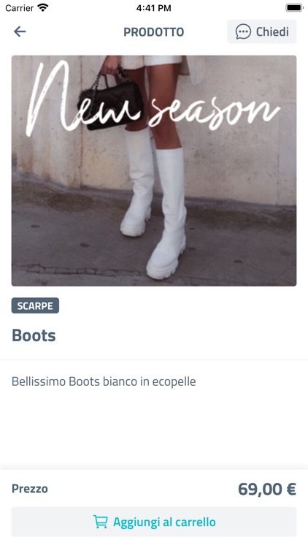
Task: Select the Bellissimo Boots description text
Action: (x=104, y=381)
